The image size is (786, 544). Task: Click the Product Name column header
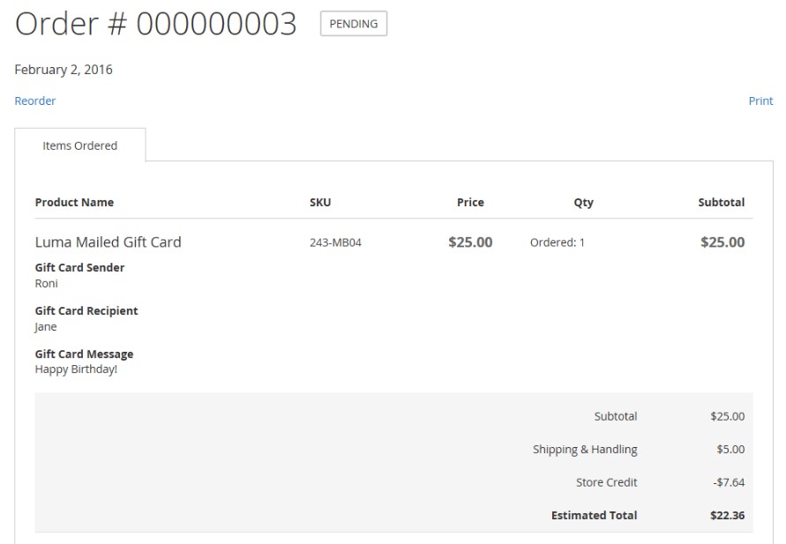pyautogui.click(x=74, y=203)
